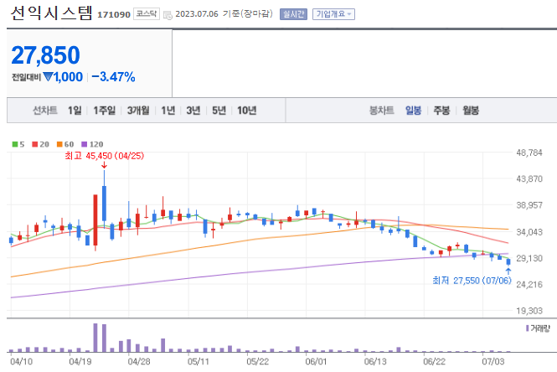Viewport: 557px width, 372px height.
Task: Select the 3개월 line chart period
Action: pos(138,111)
